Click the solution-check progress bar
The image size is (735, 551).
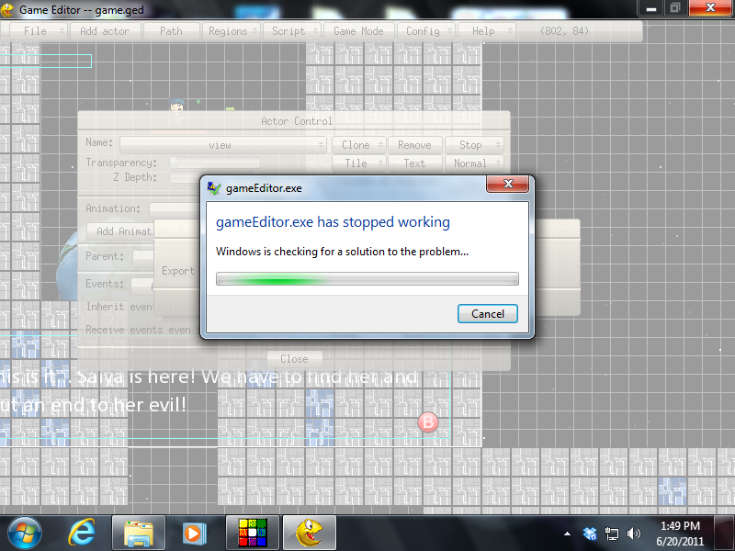(367, 279)
